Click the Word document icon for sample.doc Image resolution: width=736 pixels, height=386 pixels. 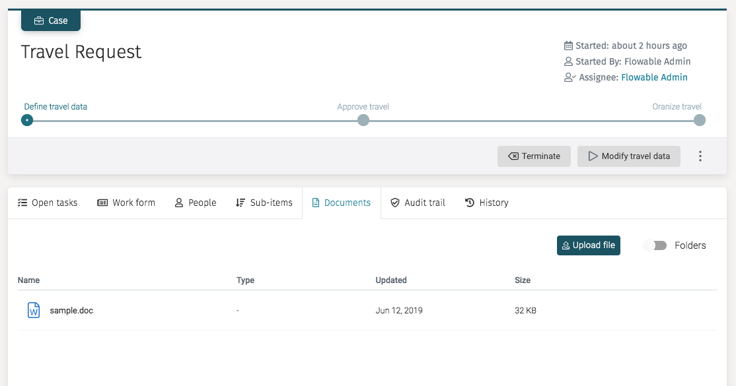(33, 310)
